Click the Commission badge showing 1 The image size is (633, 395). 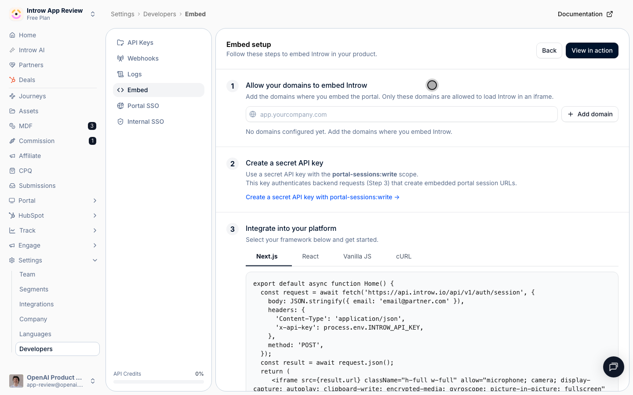(92, 141)
